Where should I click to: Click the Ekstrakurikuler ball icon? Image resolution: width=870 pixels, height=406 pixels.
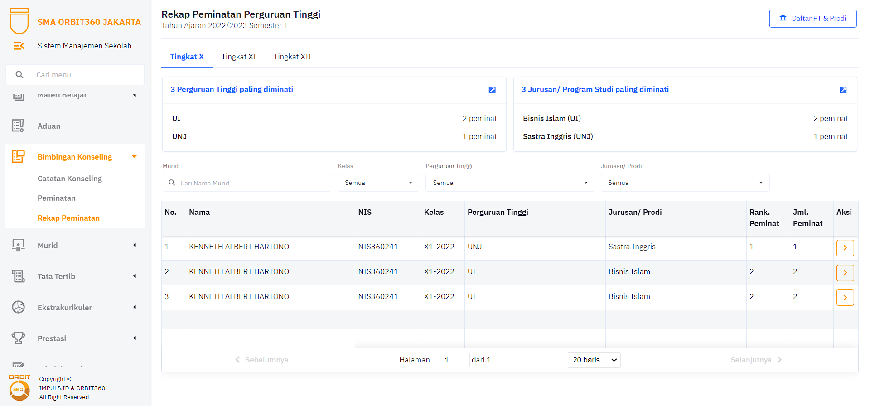[x=18, y=307]
